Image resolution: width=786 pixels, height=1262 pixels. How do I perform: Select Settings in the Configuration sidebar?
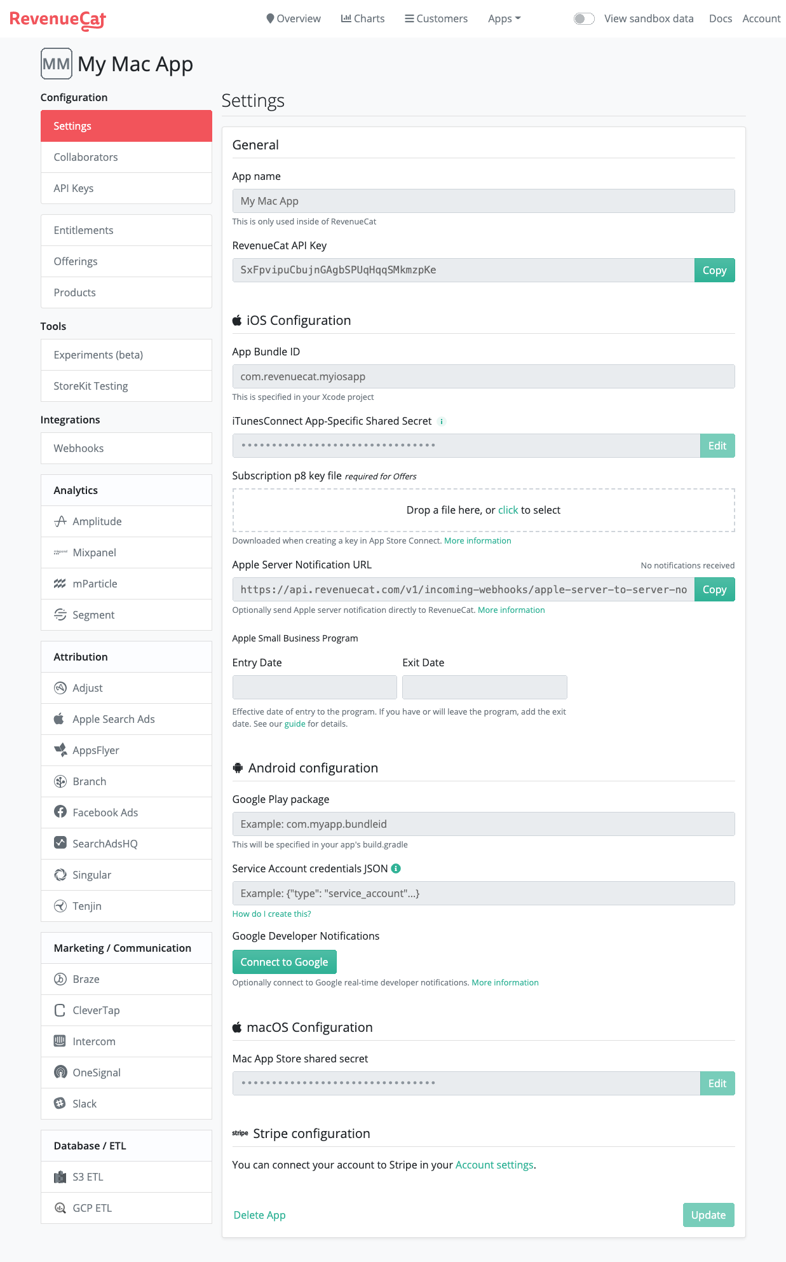point(126,126)
